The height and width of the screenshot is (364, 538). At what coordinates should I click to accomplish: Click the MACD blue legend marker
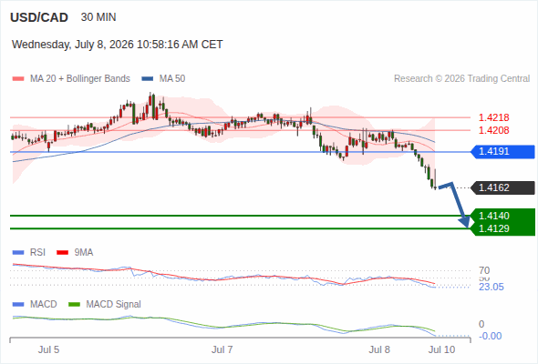tap(18, 305)
